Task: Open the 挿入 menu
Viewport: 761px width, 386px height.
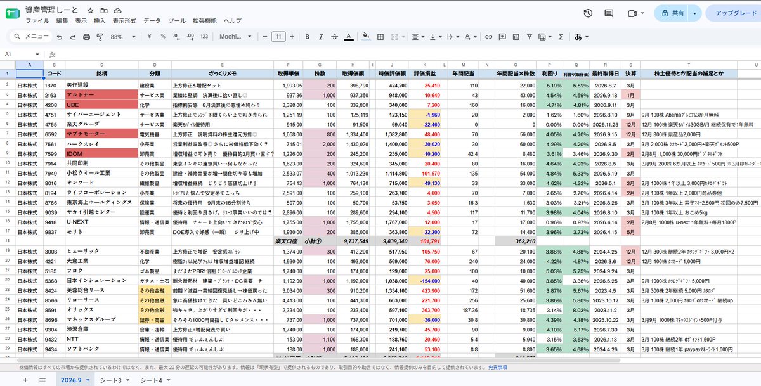Action: tap(100, 21)
